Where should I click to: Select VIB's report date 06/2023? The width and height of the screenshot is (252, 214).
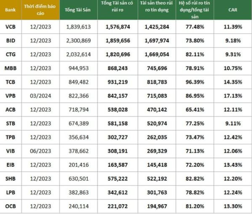pyautogui.click(x=40, y=151)
